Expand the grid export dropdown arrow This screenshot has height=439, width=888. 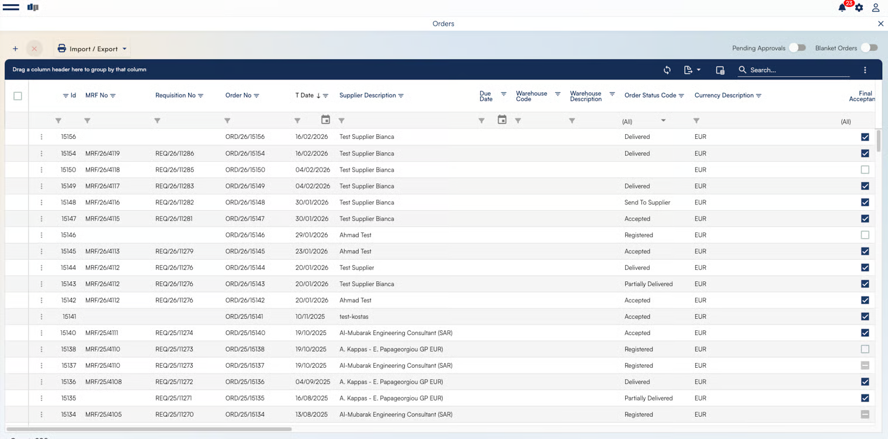coord(699,70)
